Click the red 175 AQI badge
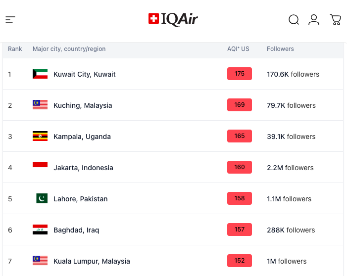 [x=240, y=74]
